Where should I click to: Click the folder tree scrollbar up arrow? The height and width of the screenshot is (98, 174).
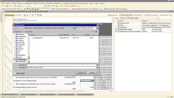(29, 35)
